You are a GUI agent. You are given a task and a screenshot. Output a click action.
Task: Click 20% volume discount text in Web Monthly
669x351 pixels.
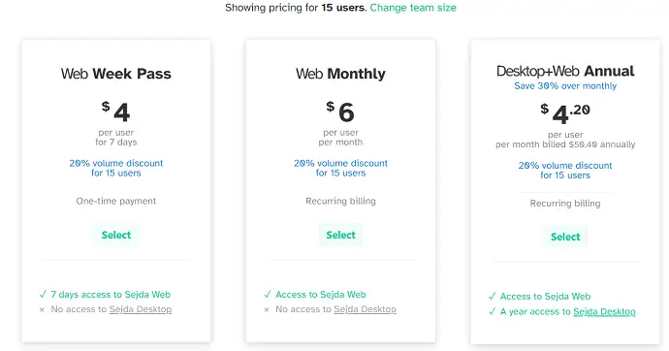pyautogui.click(x=340, y=168)
